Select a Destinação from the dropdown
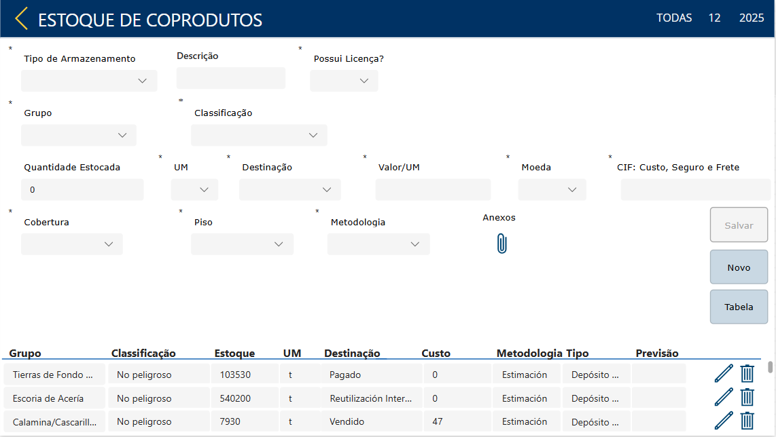This screenshot has height=437, width=776. click(x=289, y=189)
